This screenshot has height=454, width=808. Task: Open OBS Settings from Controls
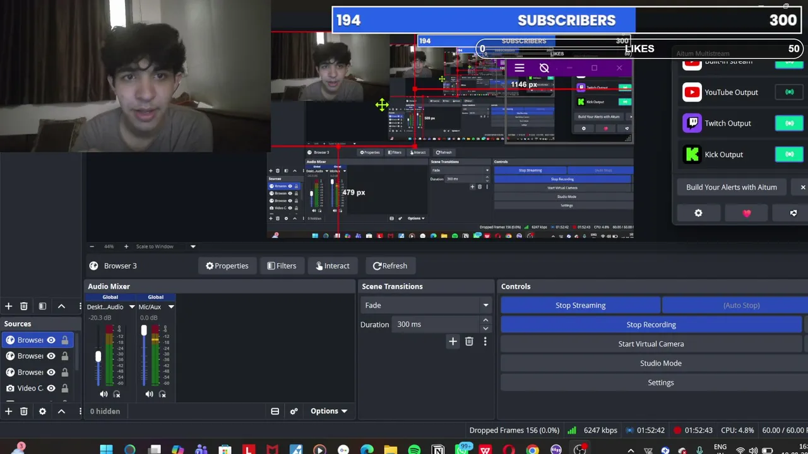click(x=660, y=382)
